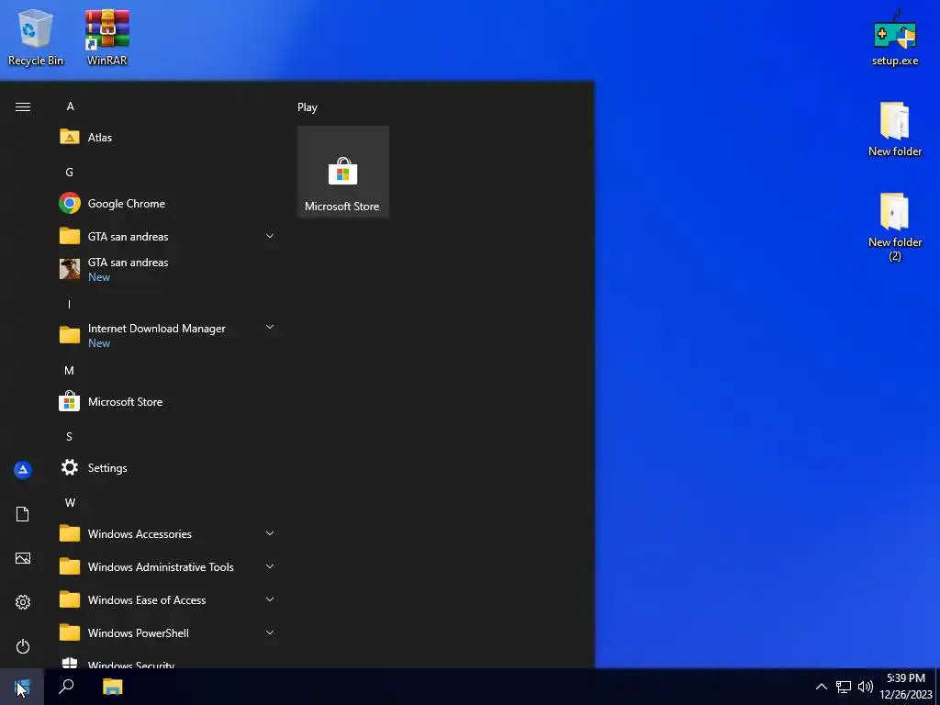Open Windows Security from the app list
The height and width of the screenshot is (705, 940).
168,661
